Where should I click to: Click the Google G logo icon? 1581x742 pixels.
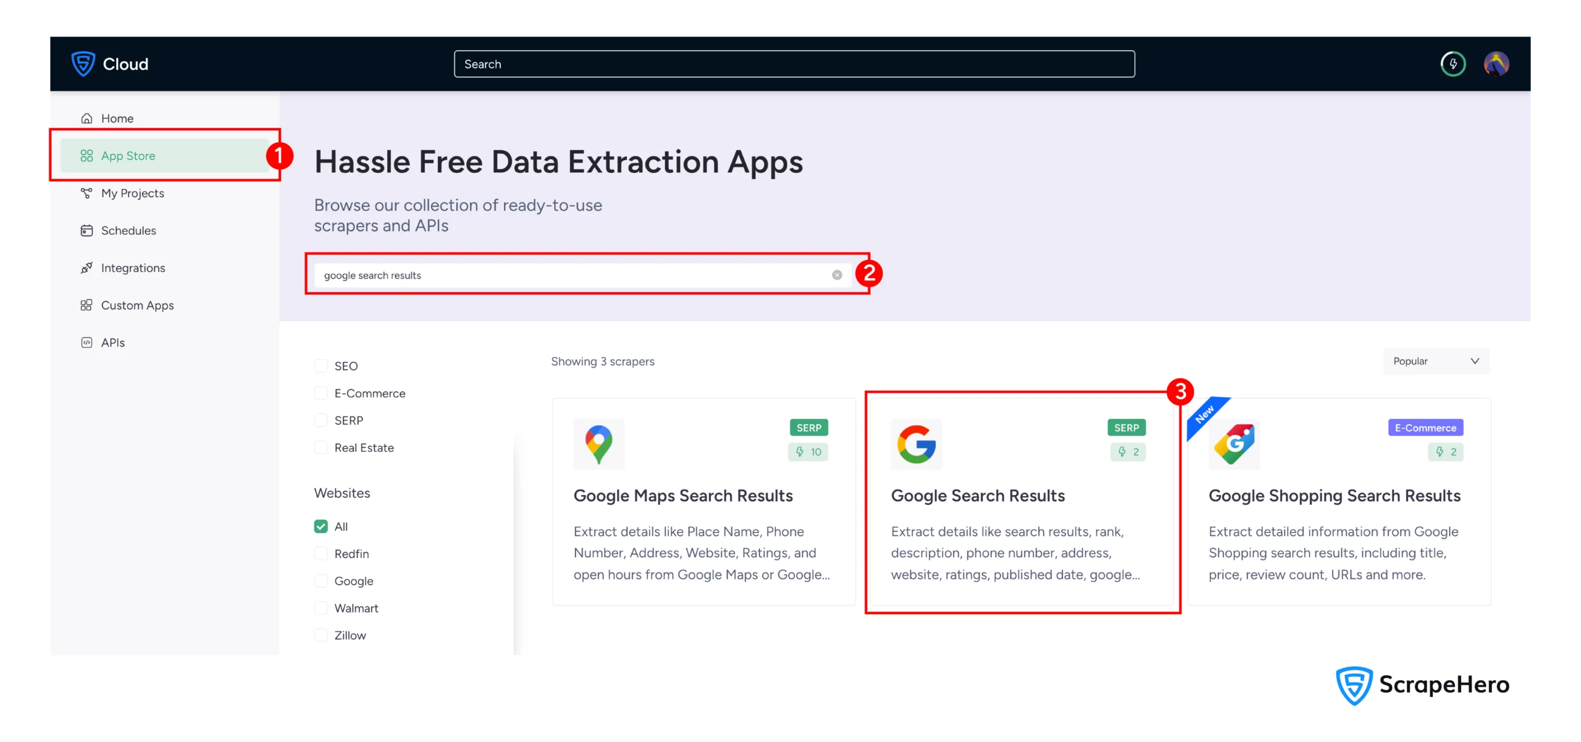[916, 444]
